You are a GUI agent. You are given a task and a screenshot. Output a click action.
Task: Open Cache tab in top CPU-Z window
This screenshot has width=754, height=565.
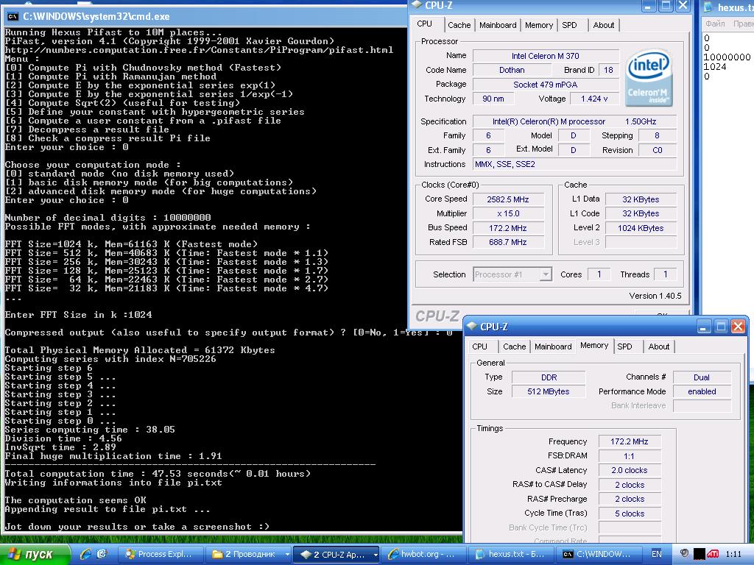click(459, 25)
